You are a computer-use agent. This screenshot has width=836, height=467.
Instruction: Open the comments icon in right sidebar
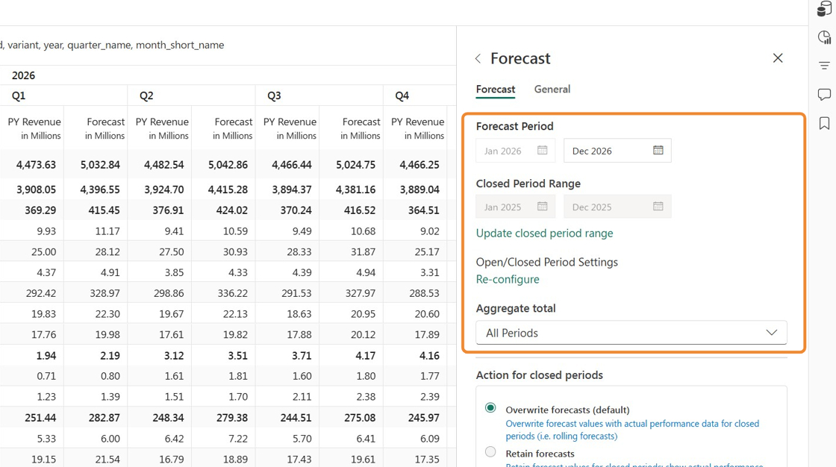click(824, 94)
